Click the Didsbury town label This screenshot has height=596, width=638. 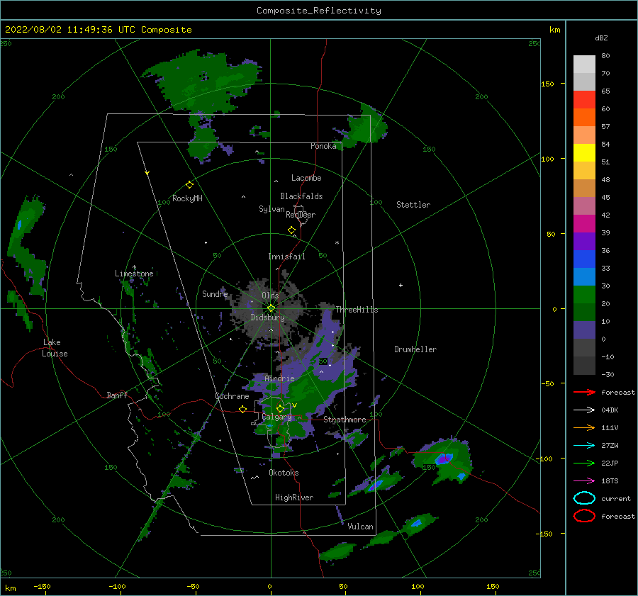click(x=267, y=317)
